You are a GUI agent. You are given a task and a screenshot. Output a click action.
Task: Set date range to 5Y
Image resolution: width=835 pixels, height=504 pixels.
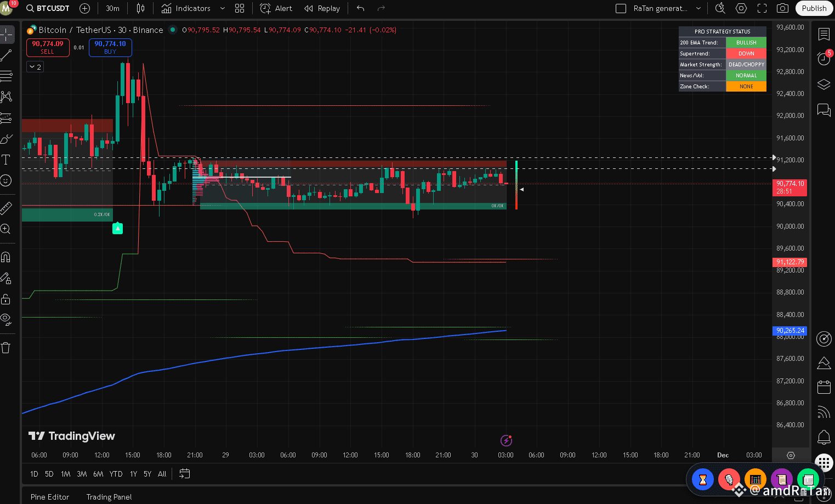pyautogui.click(x=147, y=474)
